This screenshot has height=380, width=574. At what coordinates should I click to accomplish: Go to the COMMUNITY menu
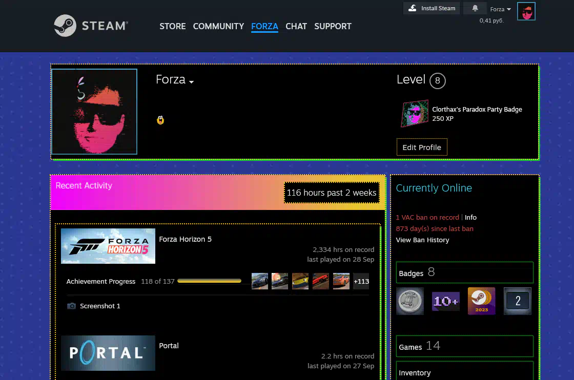218,26
